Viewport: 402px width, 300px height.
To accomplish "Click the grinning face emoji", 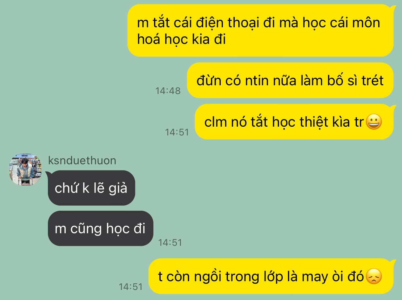I will (x=374, y=122).
